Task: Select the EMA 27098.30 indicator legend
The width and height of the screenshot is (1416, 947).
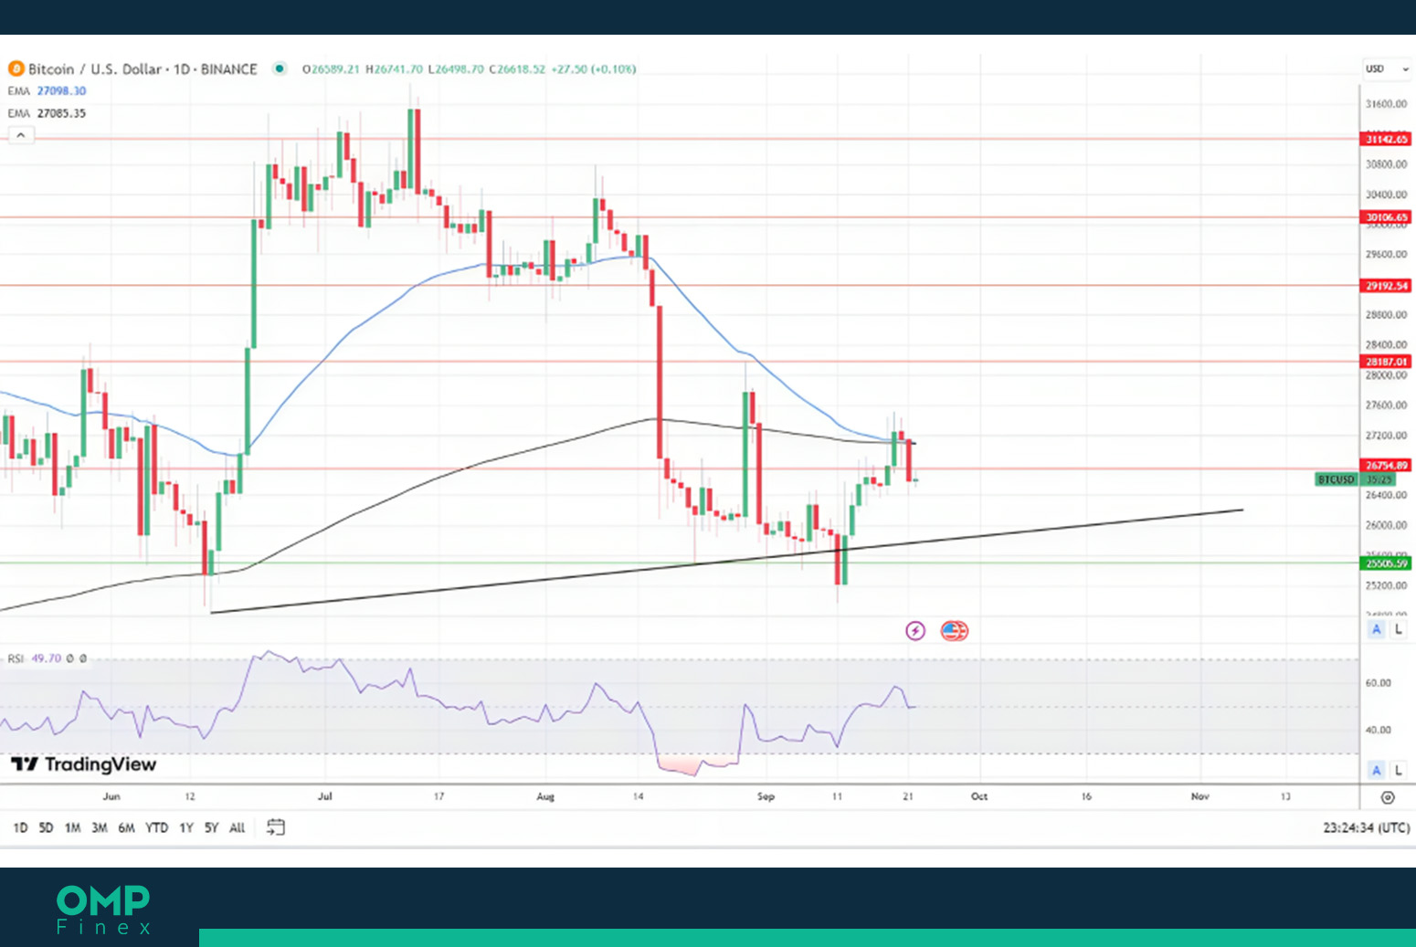Action: click(47, 91)
